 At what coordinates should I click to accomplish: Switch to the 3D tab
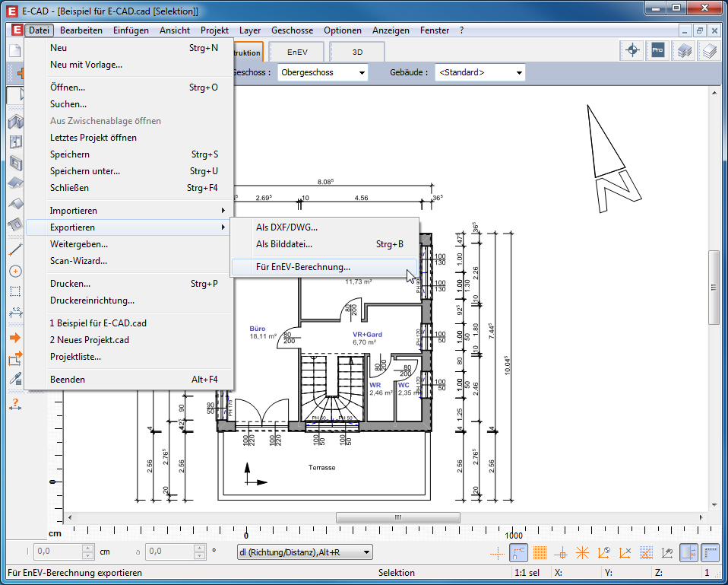(x=357, y=52)
